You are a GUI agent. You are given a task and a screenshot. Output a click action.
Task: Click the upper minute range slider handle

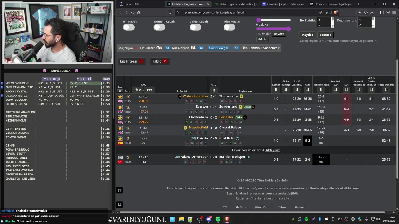(258, 20)
